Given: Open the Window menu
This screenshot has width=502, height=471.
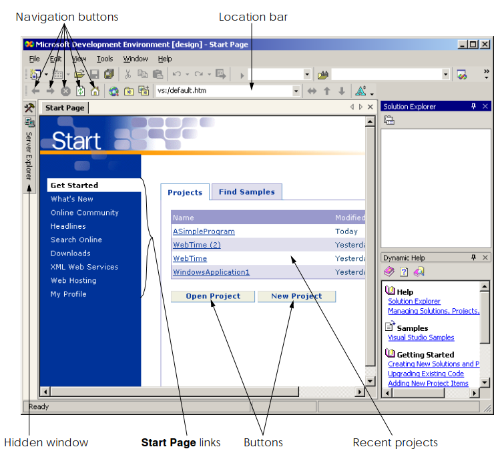Looking at the screenshot, I should tap(136, 59).
